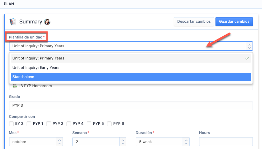Click the user avatar beside Summary
Viewport: 262px width, 149px height.
click(x=47, y=22)
